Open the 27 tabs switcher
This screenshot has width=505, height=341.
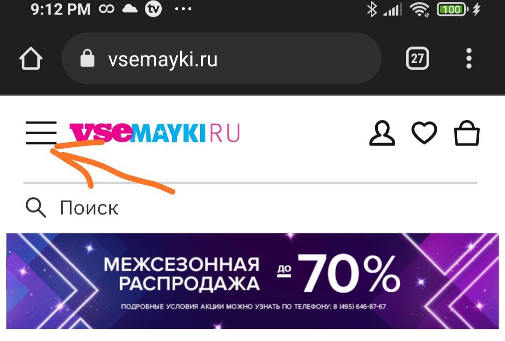(418, 58)
